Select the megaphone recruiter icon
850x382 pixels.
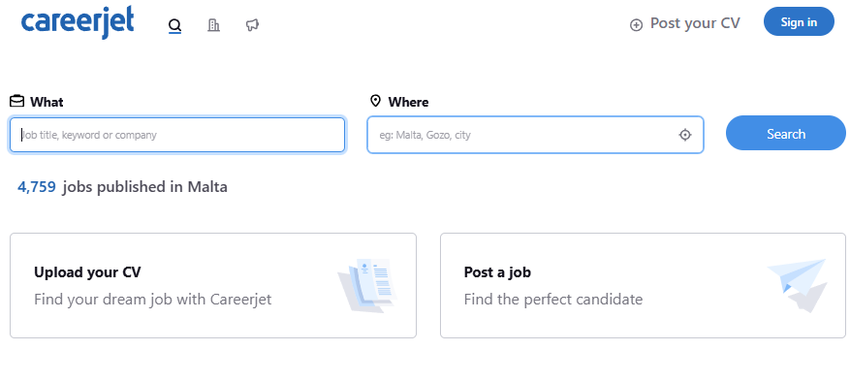tap(252, 25)
